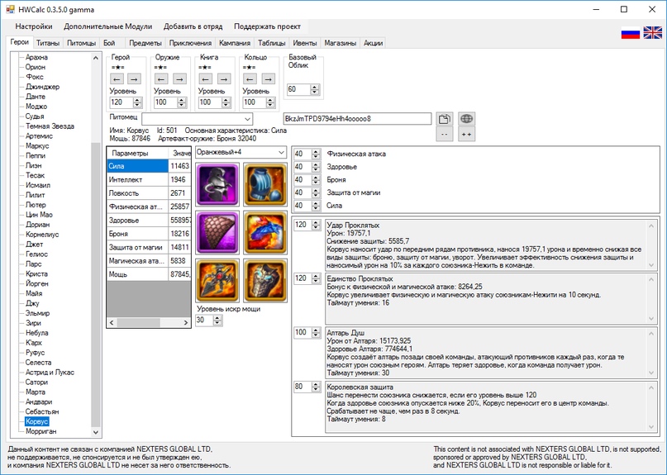Switch to the Предметы tab
The width and height of the screenshot is (667, 475).
(145, 43)
